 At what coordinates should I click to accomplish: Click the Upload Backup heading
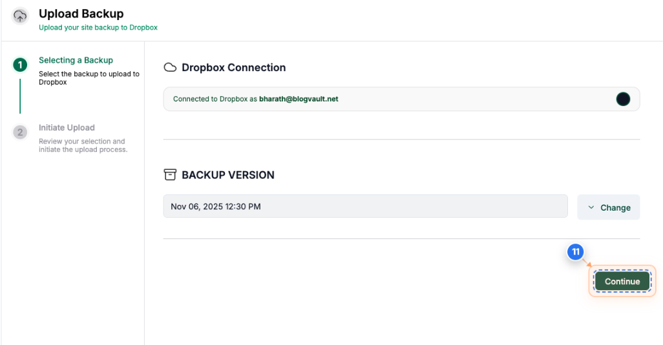[81, 14]
